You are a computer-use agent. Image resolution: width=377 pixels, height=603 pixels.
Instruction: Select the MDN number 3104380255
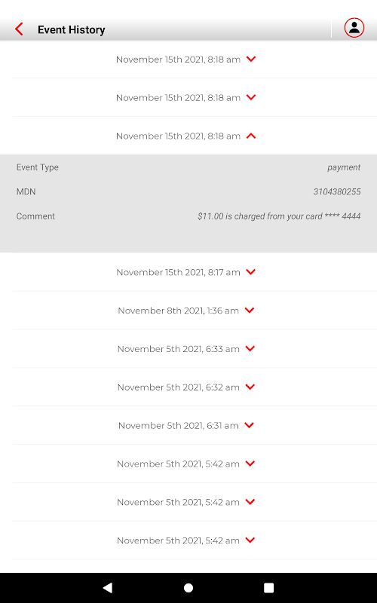[337, 191]
